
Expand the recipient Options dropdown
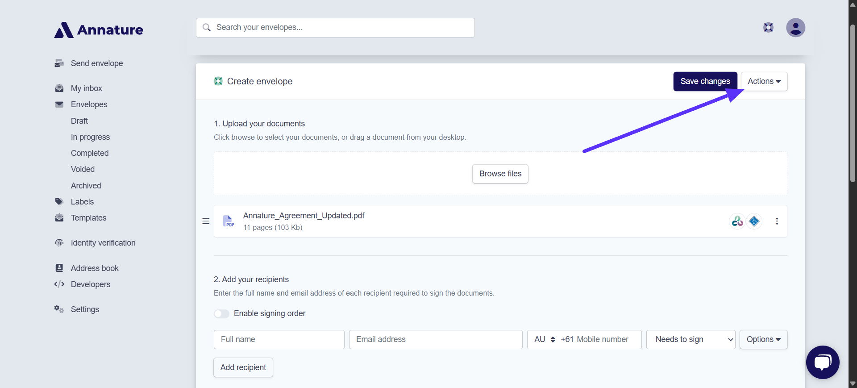[x=763, y=339]
